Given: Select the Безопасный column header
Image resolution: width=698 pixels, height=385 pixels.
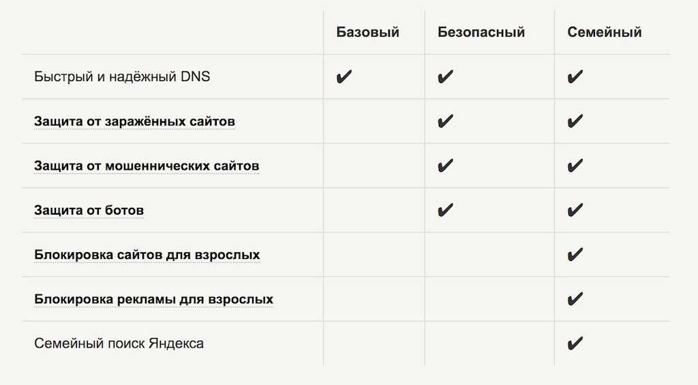Looking at the screenshot, I should pyautogui.click(x=481, y=32).
